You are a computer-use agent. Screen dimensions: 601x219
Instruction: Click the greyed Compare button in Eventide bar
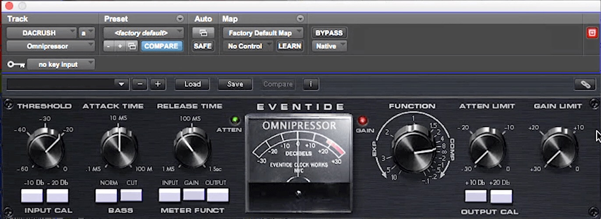click(278, 84)
